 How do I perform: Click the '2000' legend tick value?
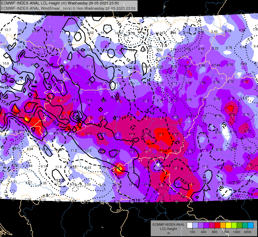click(x=248, y=232)
